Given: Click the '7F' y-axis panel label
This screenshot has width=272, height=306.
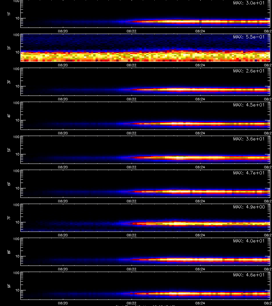Looking at the screenshot, I should tap(9, 218).
